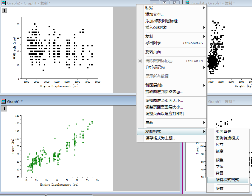Expand the 屏蔽 submenu
Viewport: 252px width, 196px height.
click(x=204, y=123)
